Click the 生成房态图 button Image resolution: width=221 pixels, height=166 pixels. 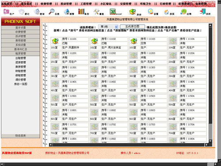pyautogui.click(x=132, y=27)
